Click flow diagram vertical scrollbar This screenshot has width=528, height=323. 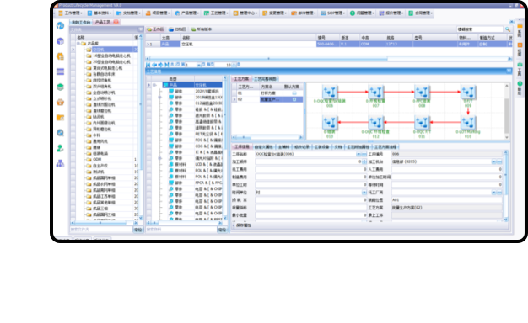coord(506,113)
